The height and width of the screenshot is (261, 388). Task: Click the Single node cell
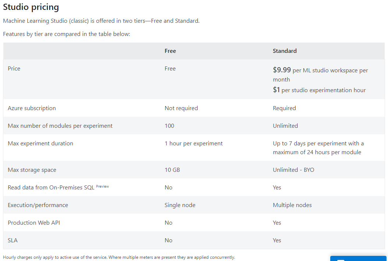(180, 205)
